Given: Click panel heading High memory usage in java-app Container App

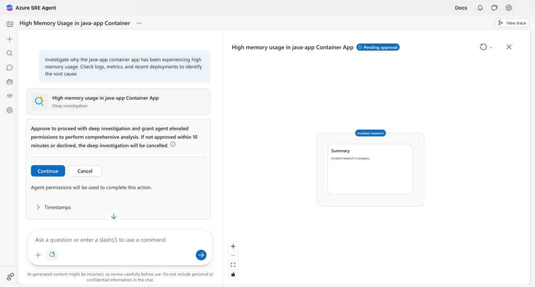Looking at the screenshot, I should (x=292, y=47).
